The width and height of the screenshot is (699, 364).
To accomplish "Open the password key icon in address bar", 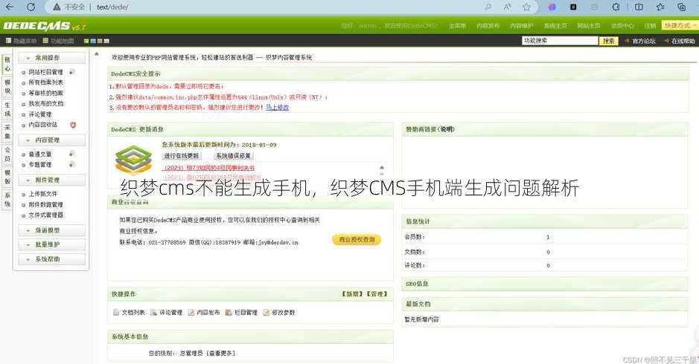I will [x=488, y=7].
